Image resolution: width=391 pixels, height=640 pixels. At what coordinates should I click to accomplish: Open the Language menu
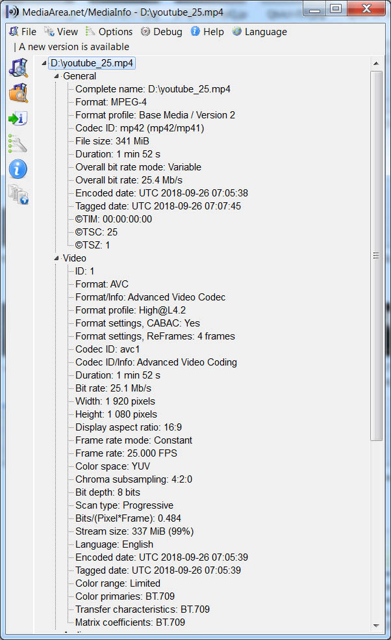point(260,32)
